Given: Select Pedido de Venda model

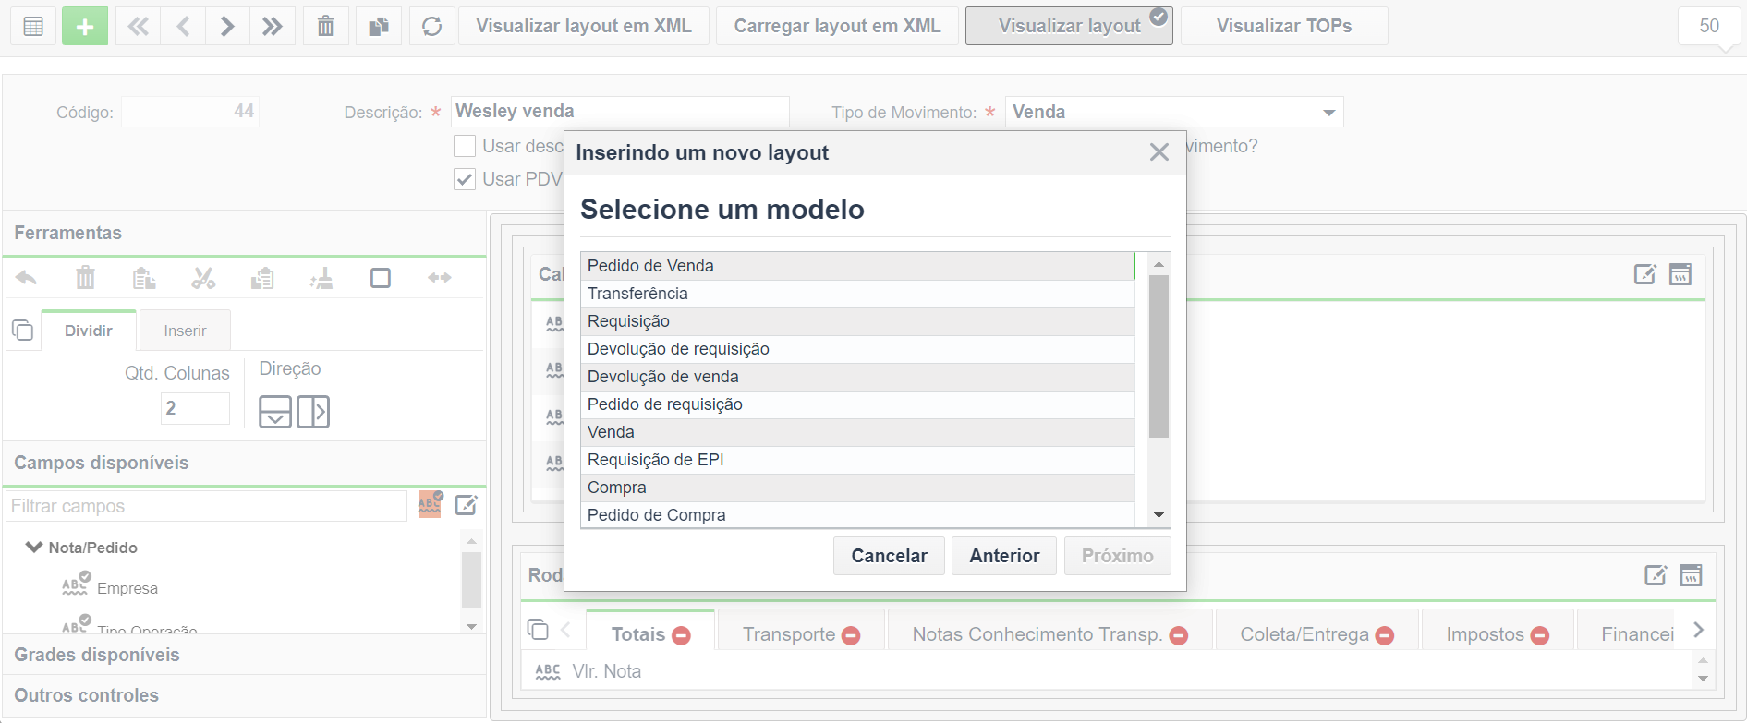Looking at the screenshot, I should [857, 266].
